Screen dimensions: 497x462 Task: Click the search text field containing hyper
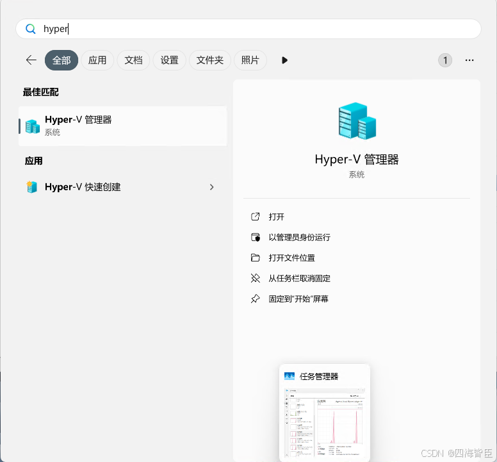tap(256, 29)
